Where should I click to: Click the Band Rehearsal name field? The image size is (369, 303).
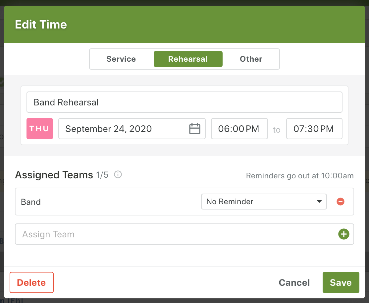click(184, 102)
